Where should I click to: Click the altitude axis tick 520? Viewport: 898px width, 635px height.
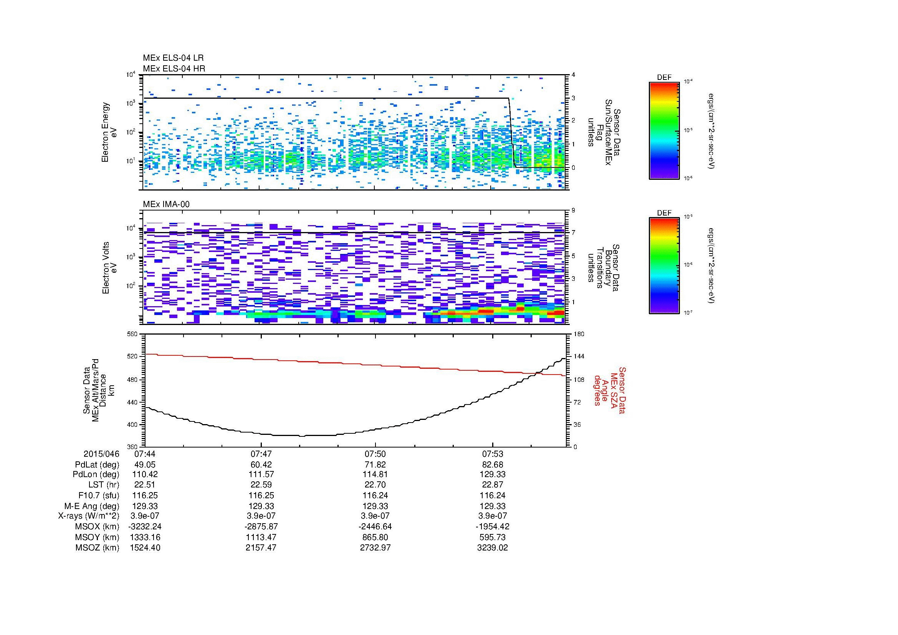132,356
